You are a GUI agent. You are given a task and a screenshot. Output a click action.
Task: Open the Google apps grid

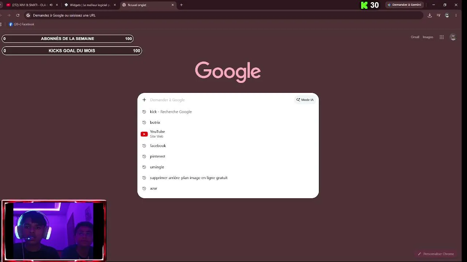click(441, 37)
